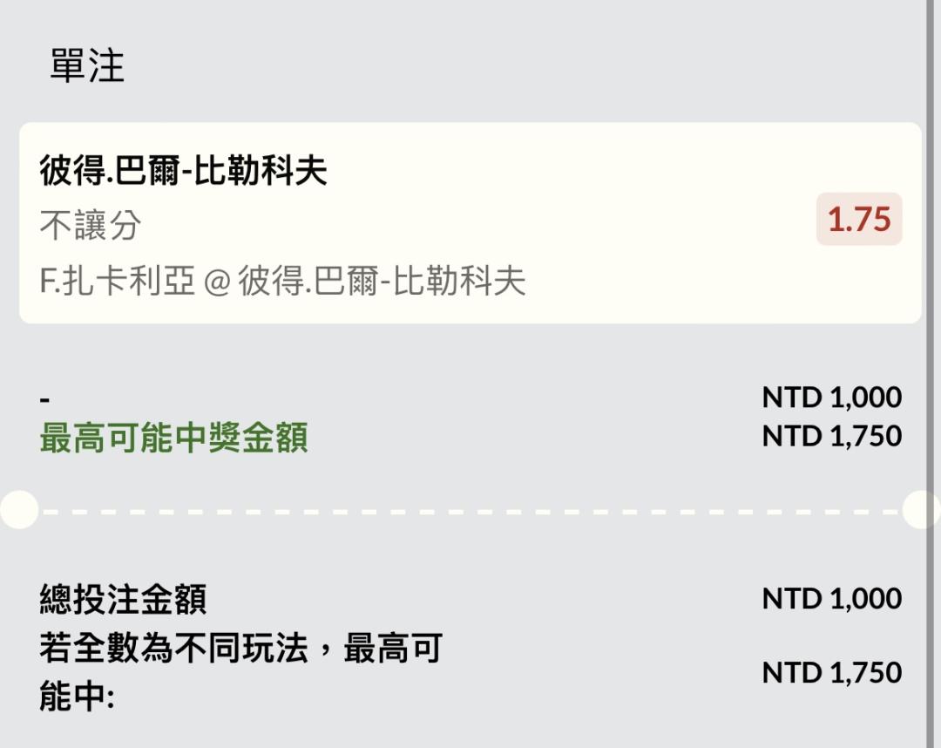This screenshot has height=748, width=941.
Task: Click the dashed ticket divider line
Action: (470, 510)
